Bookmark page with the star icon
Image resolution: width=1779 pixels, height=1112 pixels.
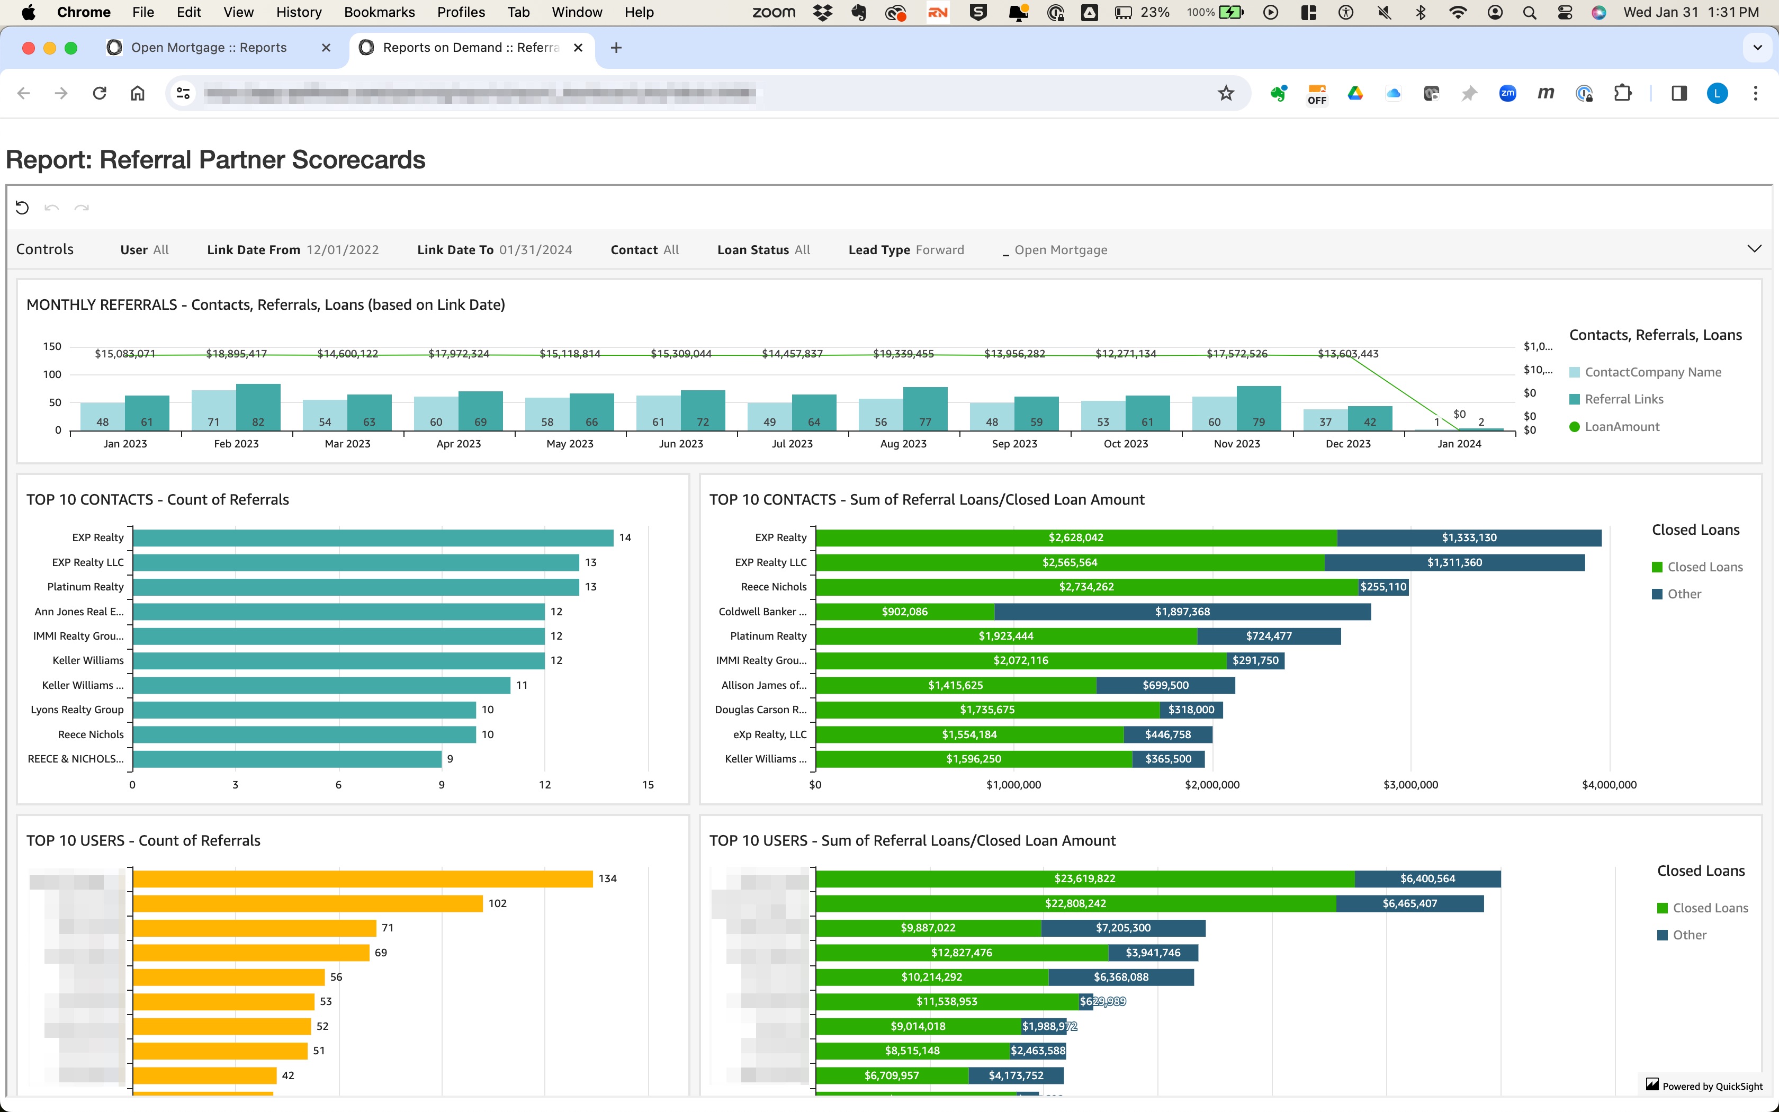(1226, 93)
